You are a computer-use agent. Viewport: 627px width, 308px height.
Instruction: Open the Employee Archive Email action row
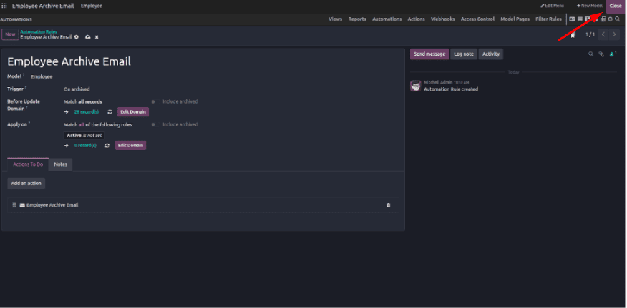[x=203, y=205]
